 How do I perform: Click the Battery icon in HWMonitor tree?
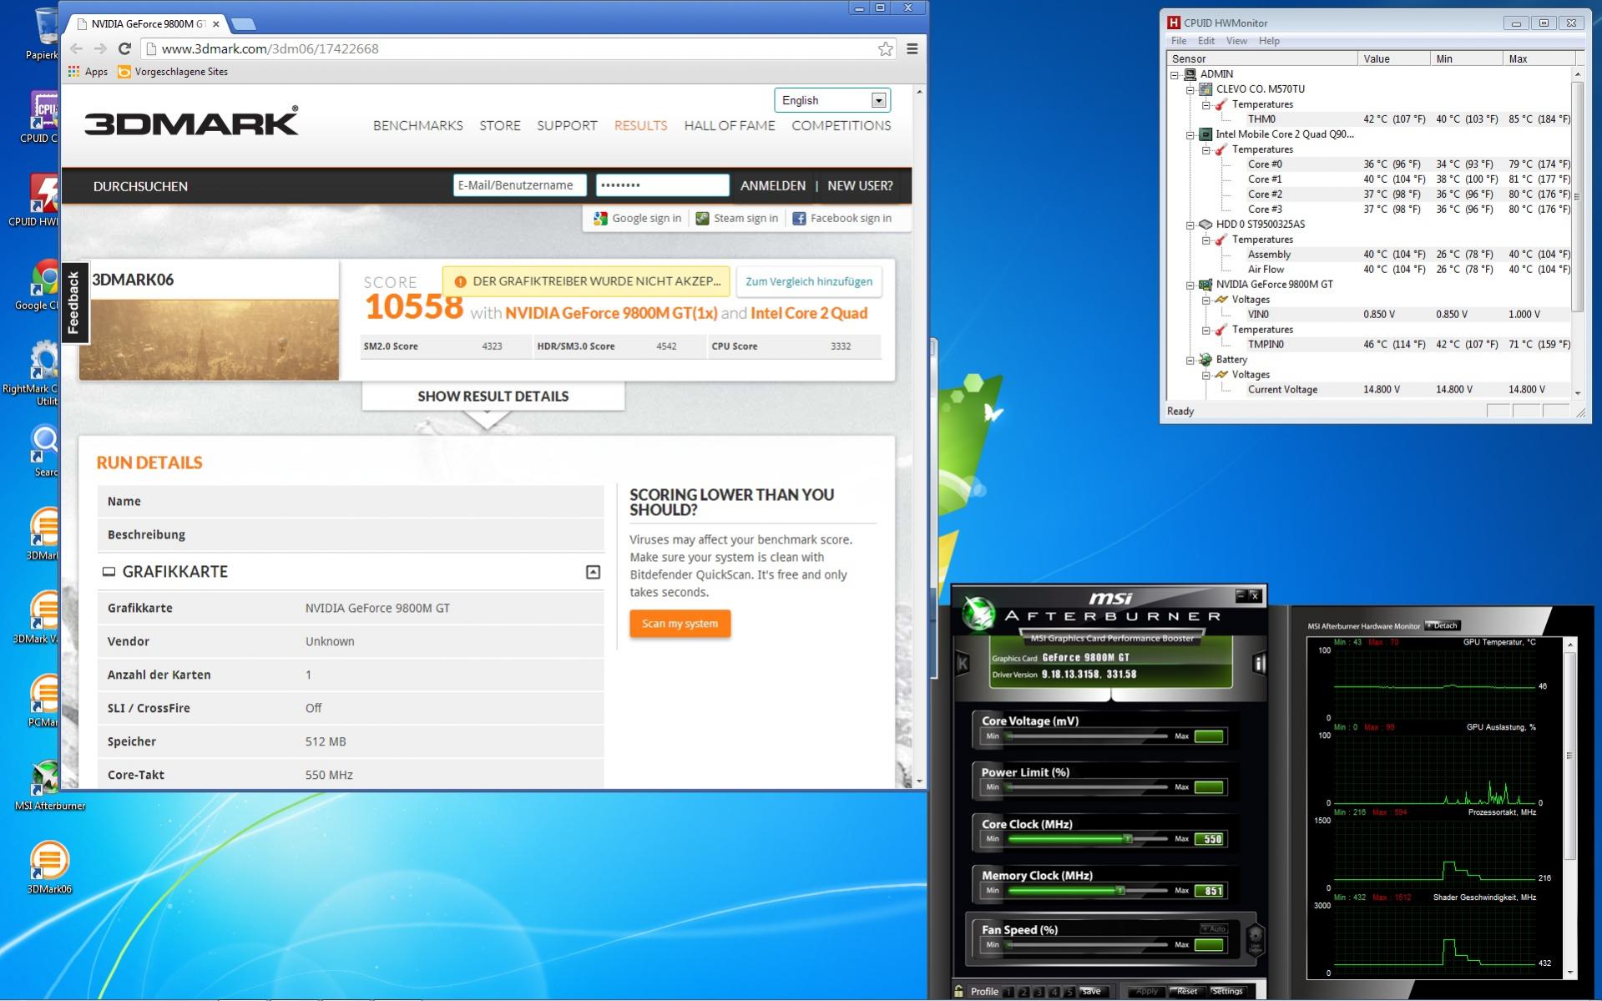coord(1205,360)
